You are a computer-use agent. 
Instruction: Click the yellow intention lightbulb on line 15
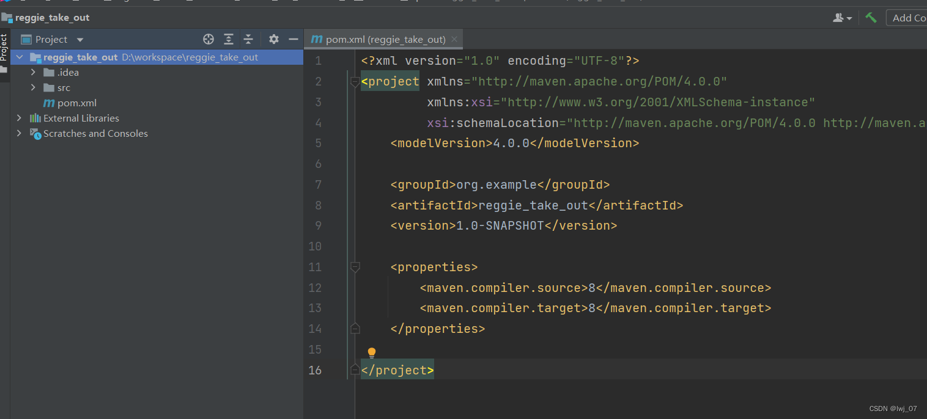(x=371, y=352)
